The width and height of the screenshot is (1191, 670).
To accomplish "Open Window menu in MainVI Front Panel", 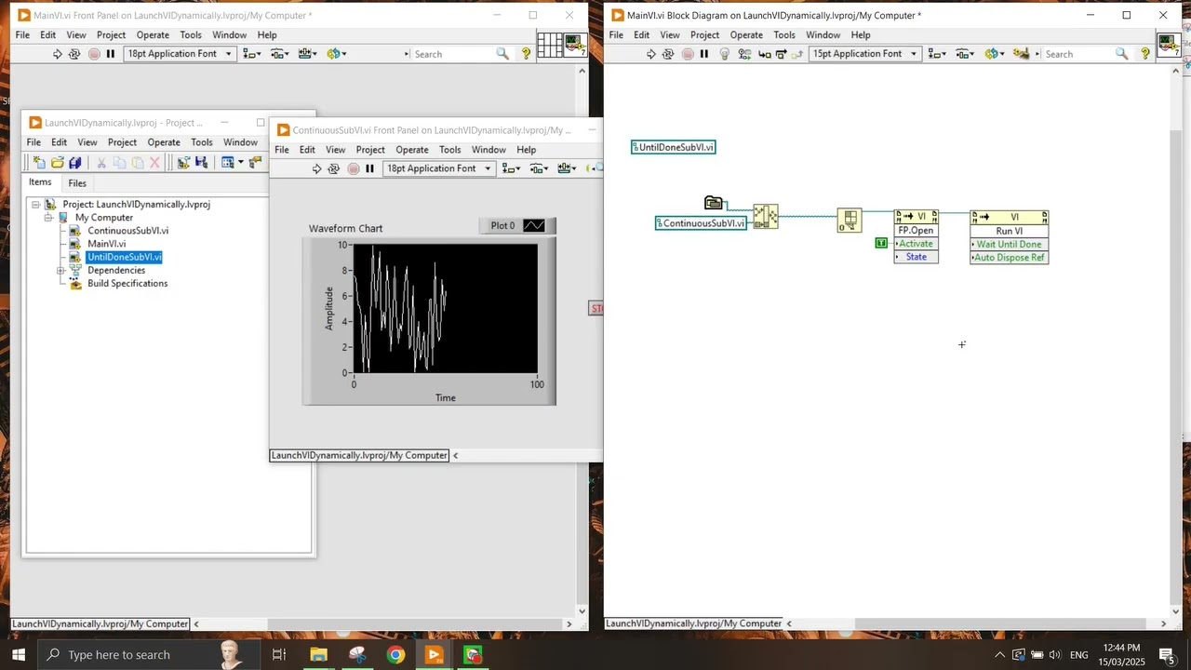I will tap(229, 35).
